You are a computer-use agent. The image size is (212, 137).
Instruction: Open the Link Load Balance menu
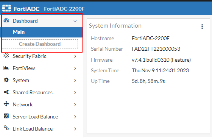click(41, 129)
